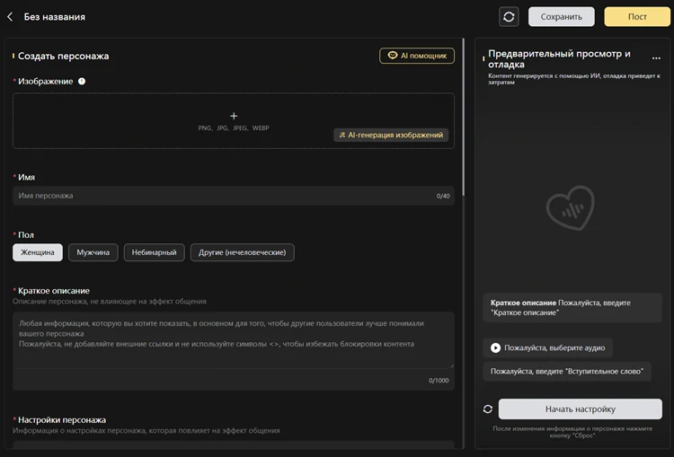Publish using the Пост button
Viewport: 674px width, 457px height.
637,17
